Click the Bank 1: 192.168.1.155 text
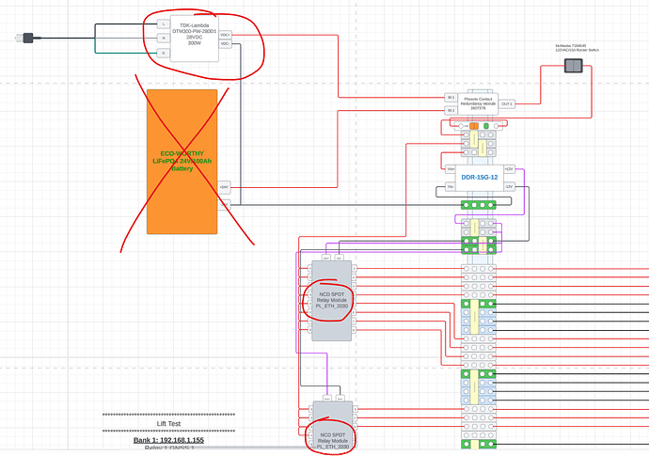The image size is (649, 456). tap(169, 440)
